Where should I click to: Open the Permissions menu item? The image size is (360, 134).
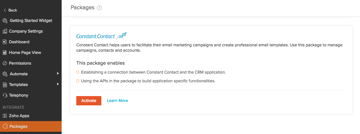point(20,63)
